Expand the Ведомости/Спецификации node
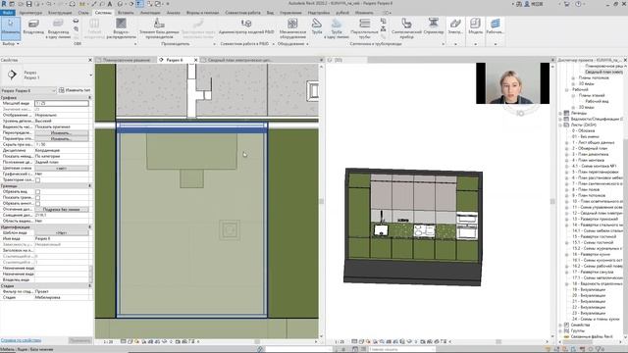Viewport: 628px width, 353px height. 560,119
